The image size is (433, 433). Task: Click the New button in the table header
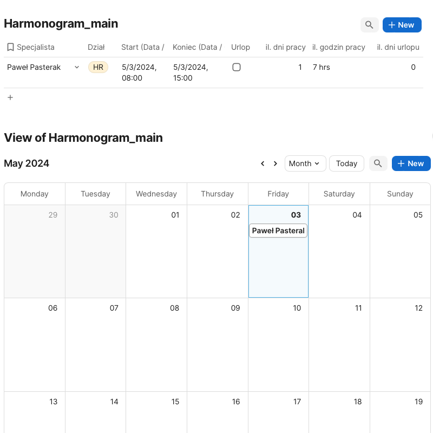pos(402,25)
